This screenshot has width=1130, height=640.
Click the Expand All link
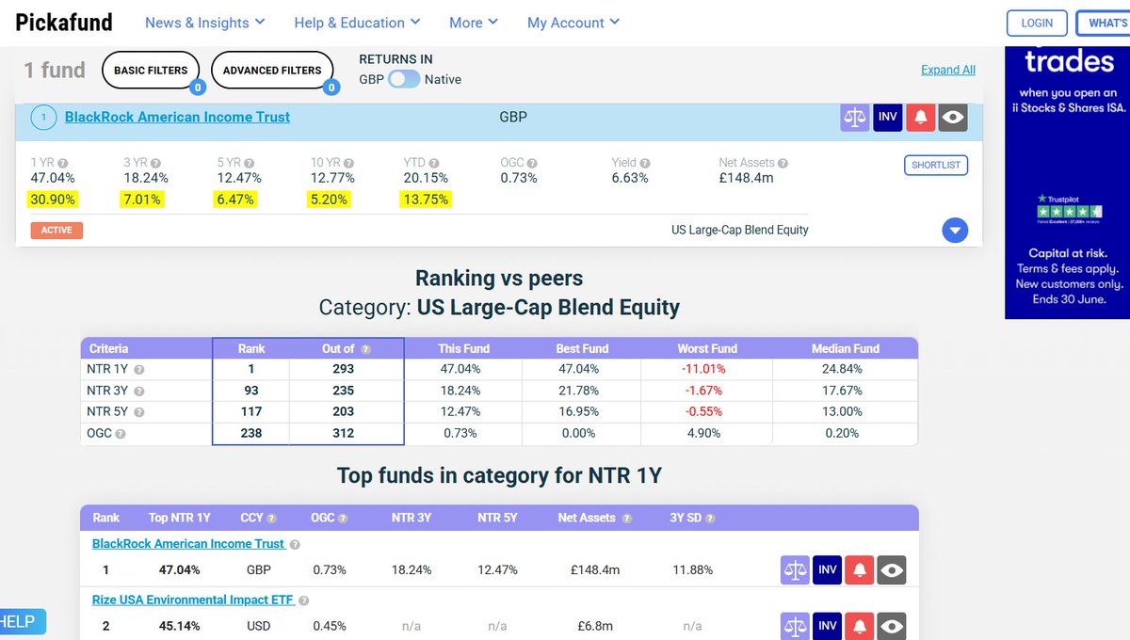(948, 70)
